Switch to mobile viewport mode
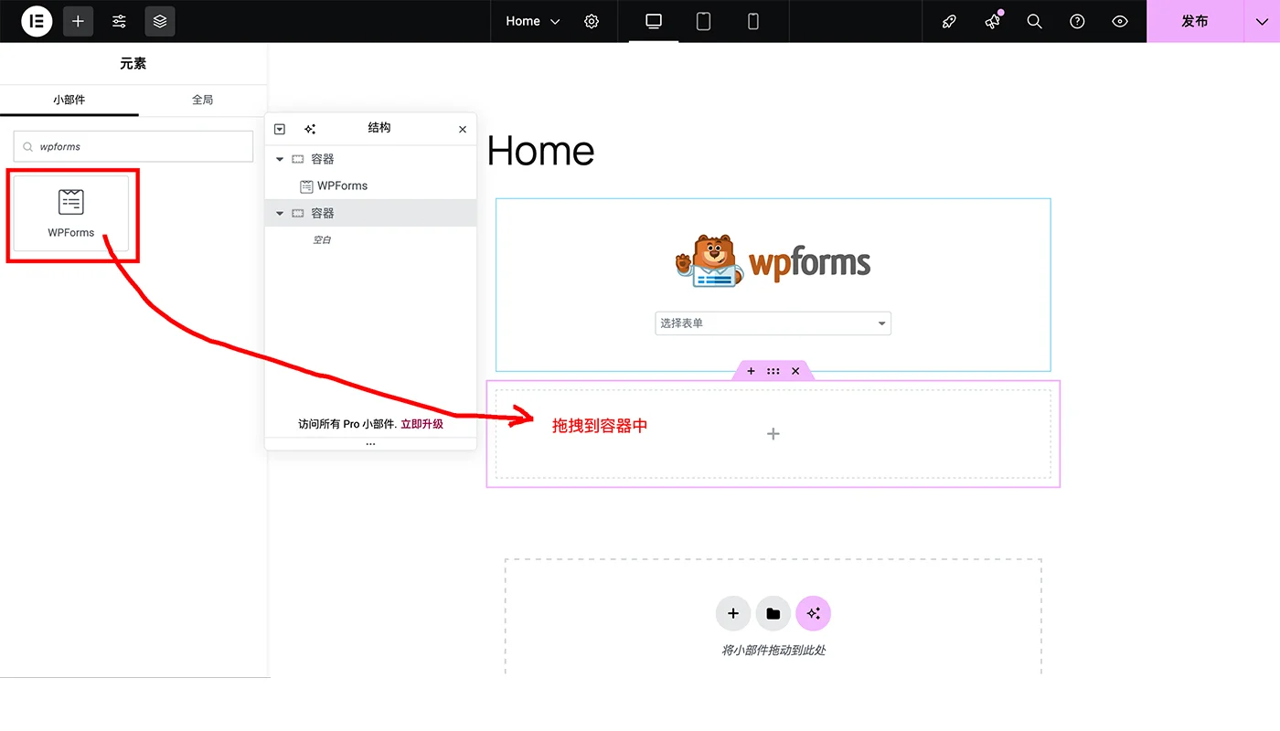 (752, 21)
